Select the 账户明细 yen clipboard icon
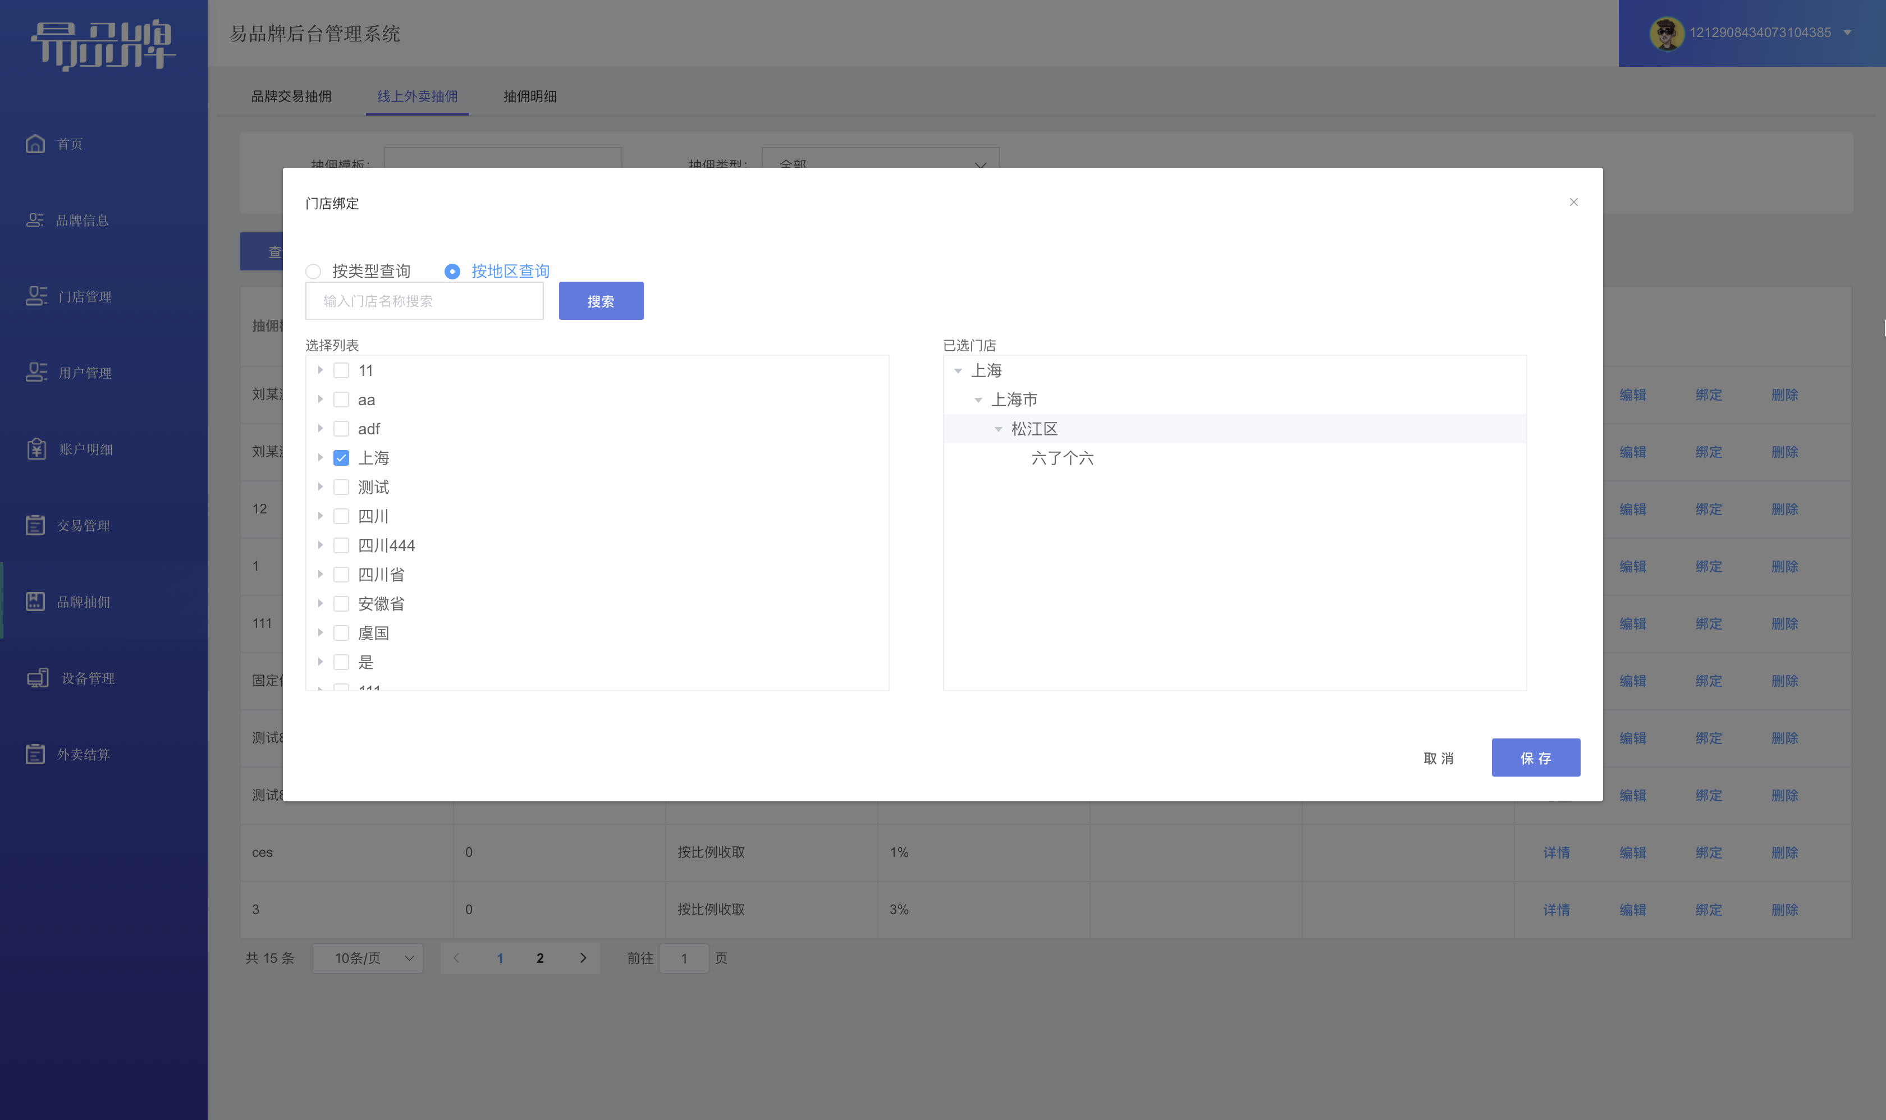1886x1120 pixels. tap(36, 449)
